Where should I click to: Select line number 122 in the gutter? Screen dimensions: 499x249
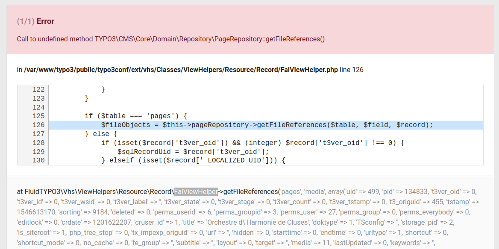tap(38, 90)
